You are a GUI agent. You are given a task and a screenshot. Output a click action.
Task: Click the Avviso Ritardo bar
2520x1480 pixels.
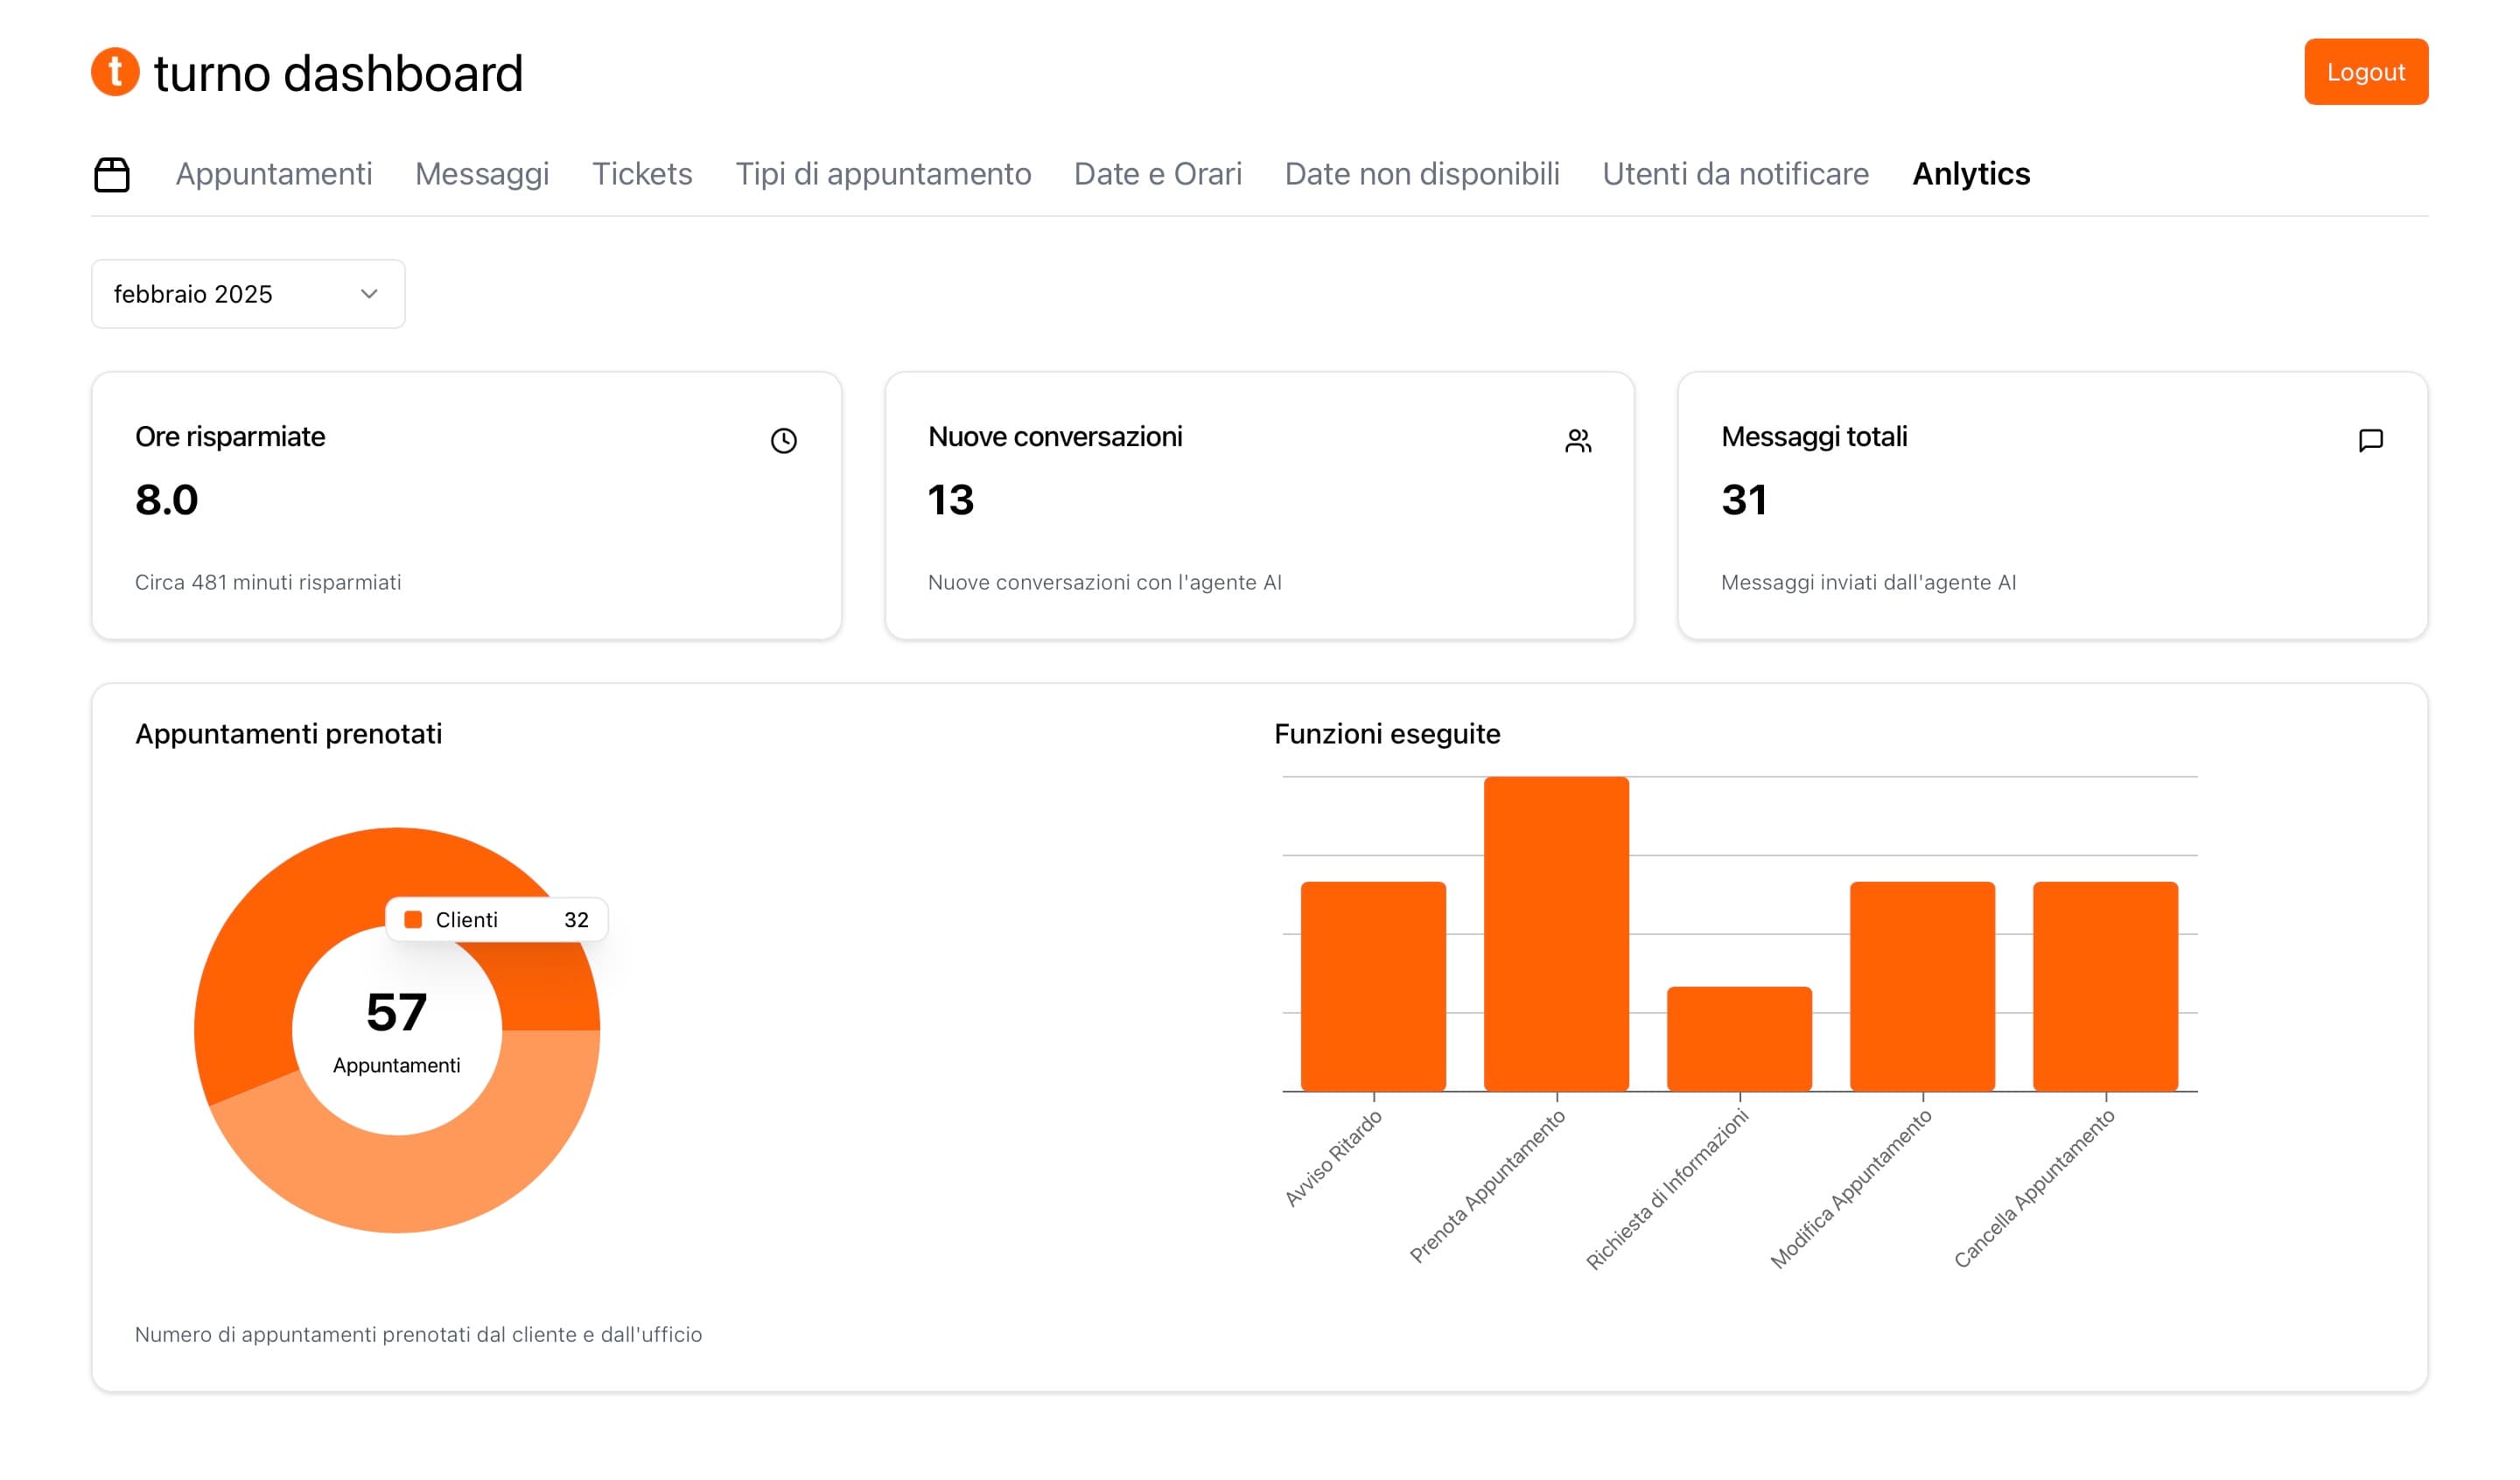[1373, 986]
